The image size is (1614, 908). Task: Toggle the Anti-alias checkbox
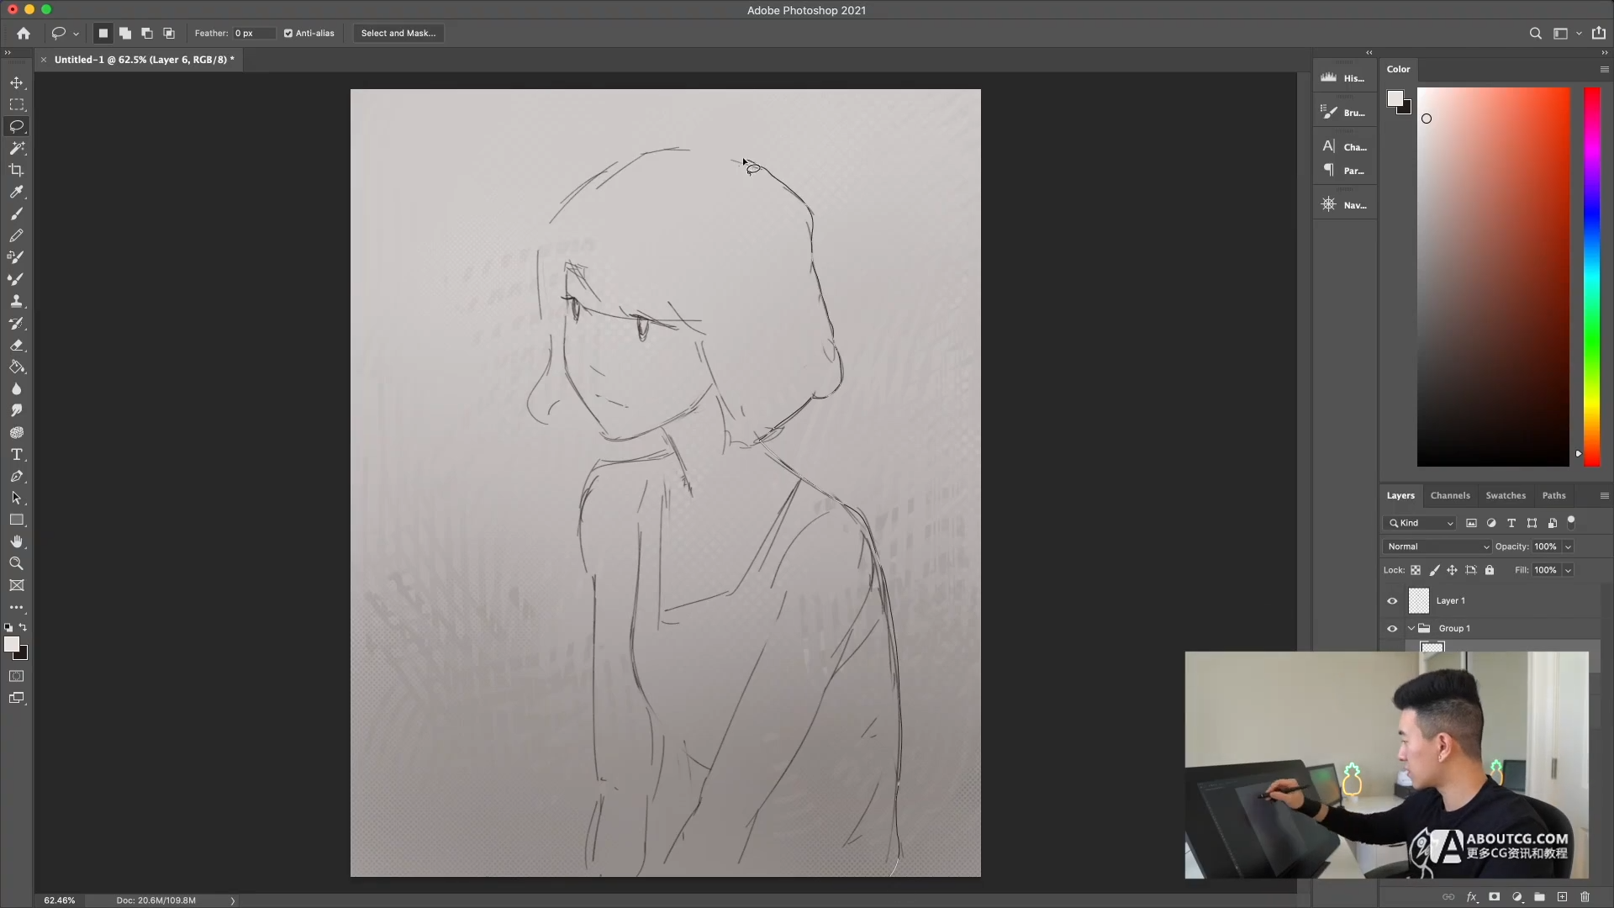[x=288, y=34]
